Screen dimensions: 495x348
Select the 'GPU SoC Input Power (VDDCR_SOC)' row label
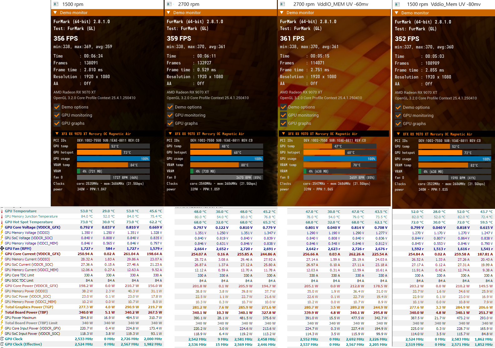(32, 334)
